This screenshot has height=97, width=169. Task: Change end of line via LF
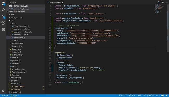click(x=144, y=95)
